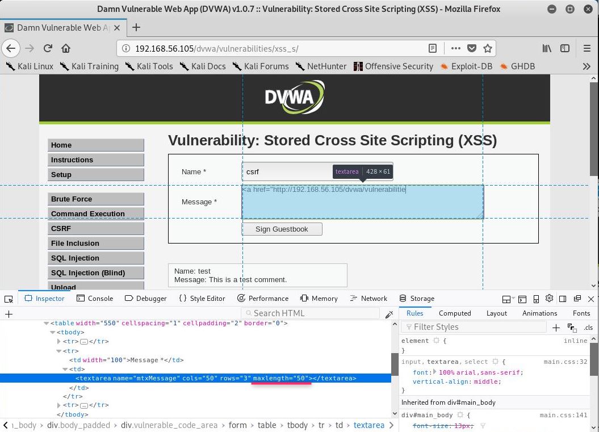Expand the last collapsed tr node
The image size is (599, 432).
(59, 405)
